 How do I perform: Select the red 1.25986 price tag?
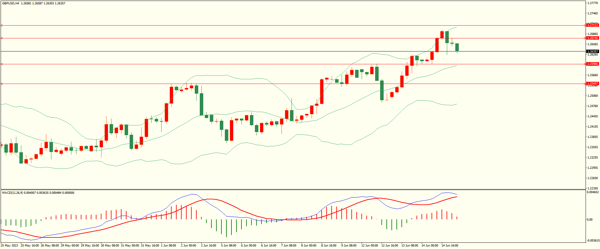(x=592, y=64)
